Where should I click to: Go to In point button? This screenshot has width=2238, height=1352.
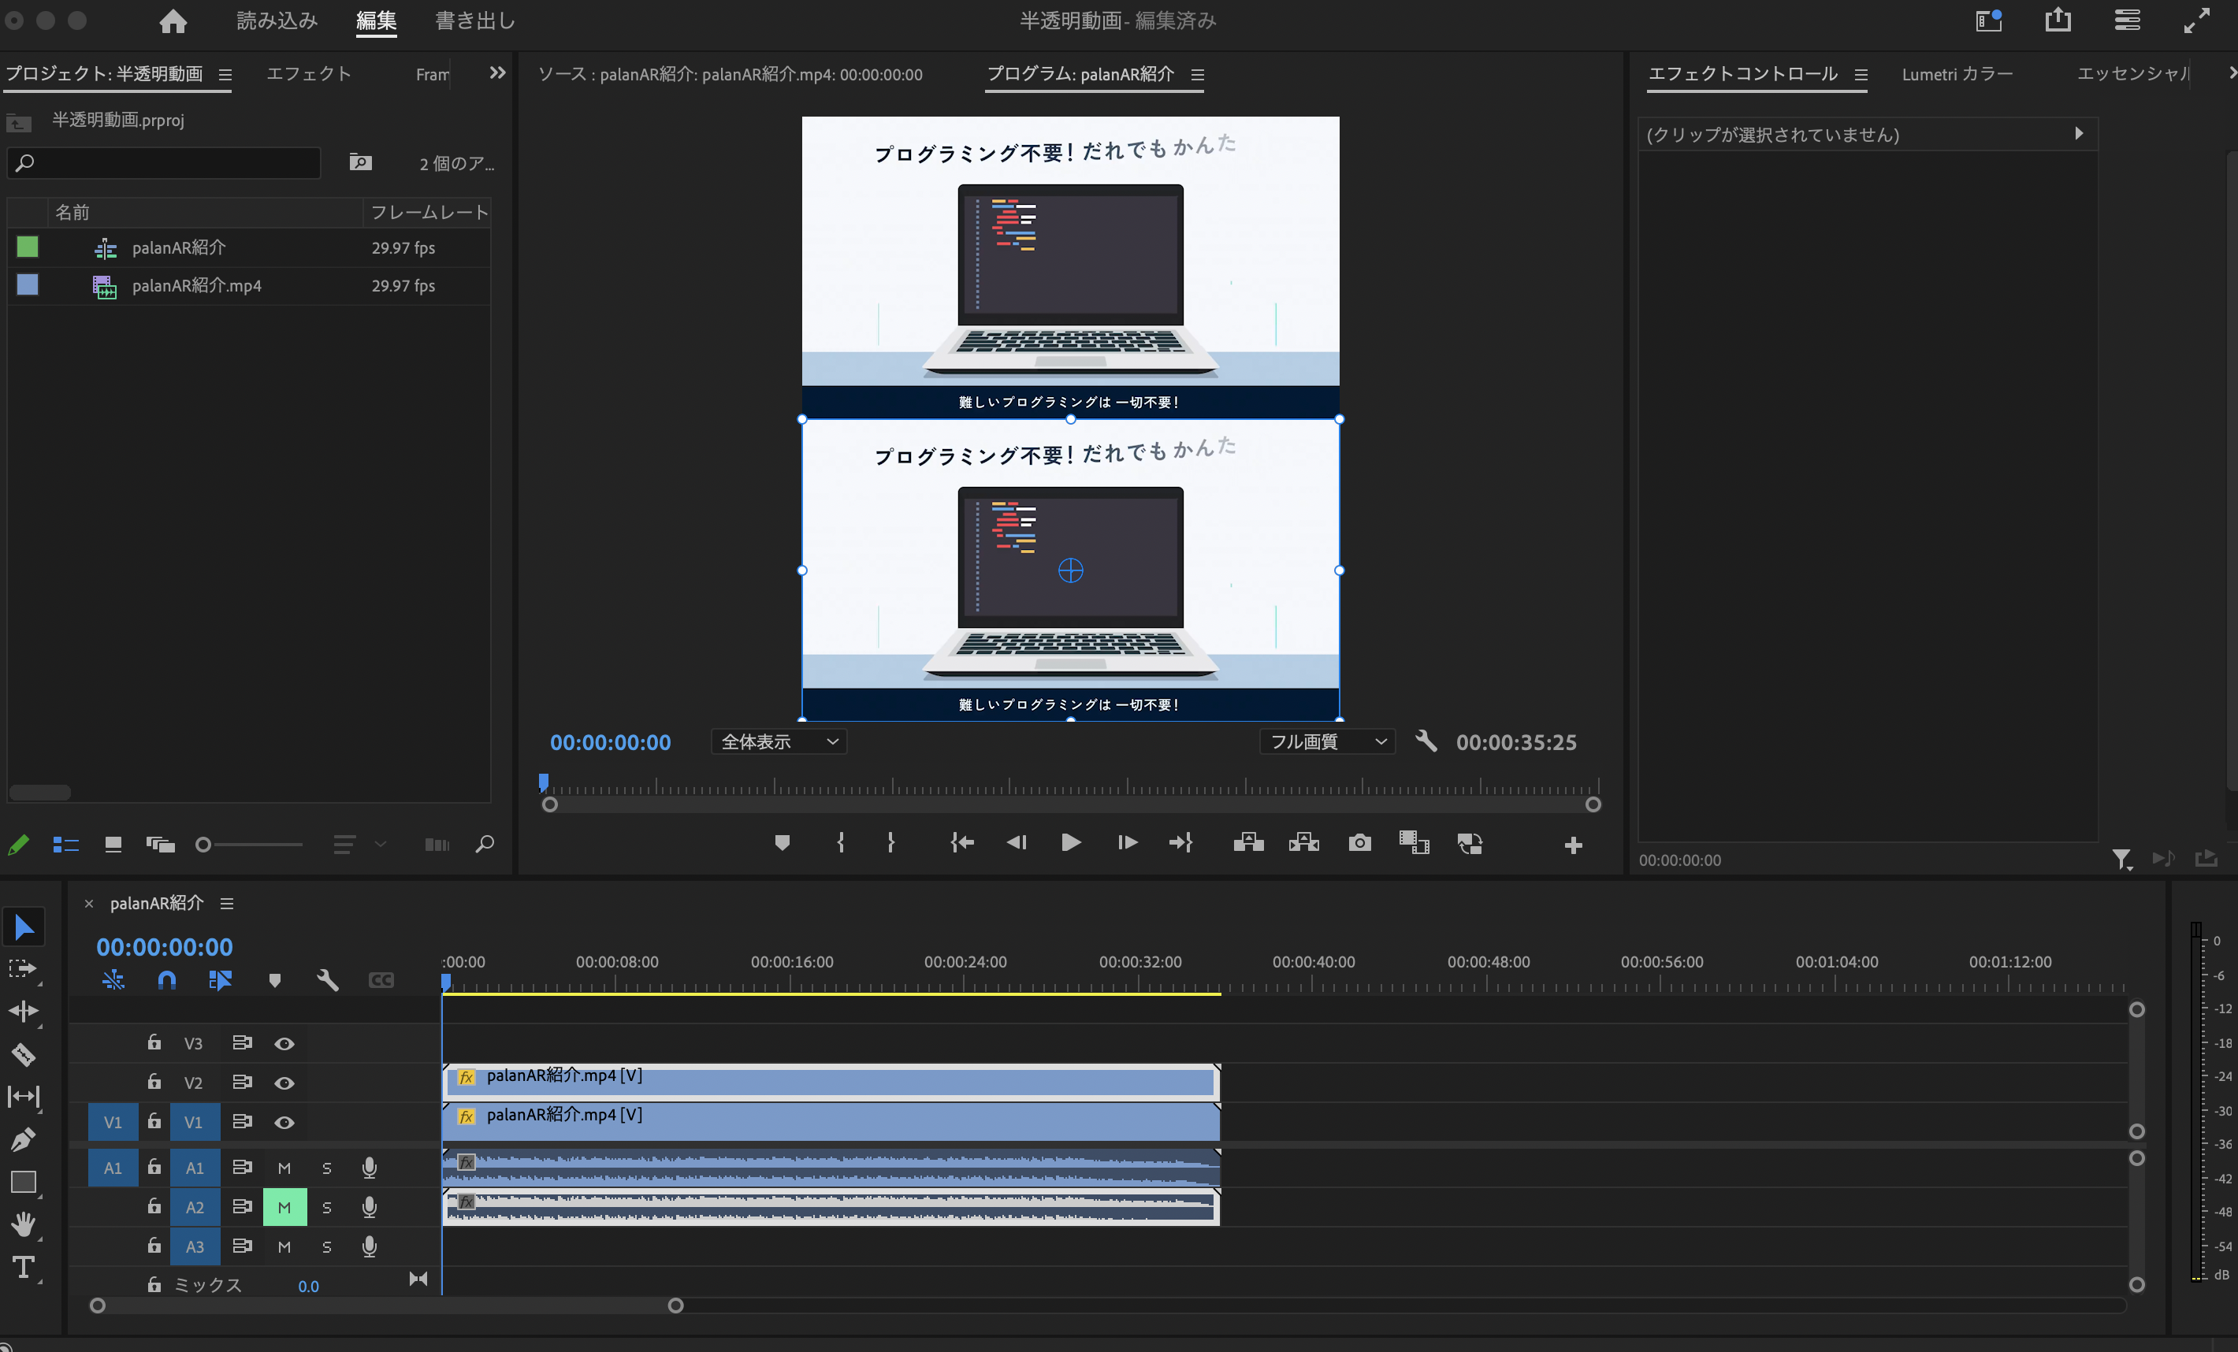(x=962, y=844)
